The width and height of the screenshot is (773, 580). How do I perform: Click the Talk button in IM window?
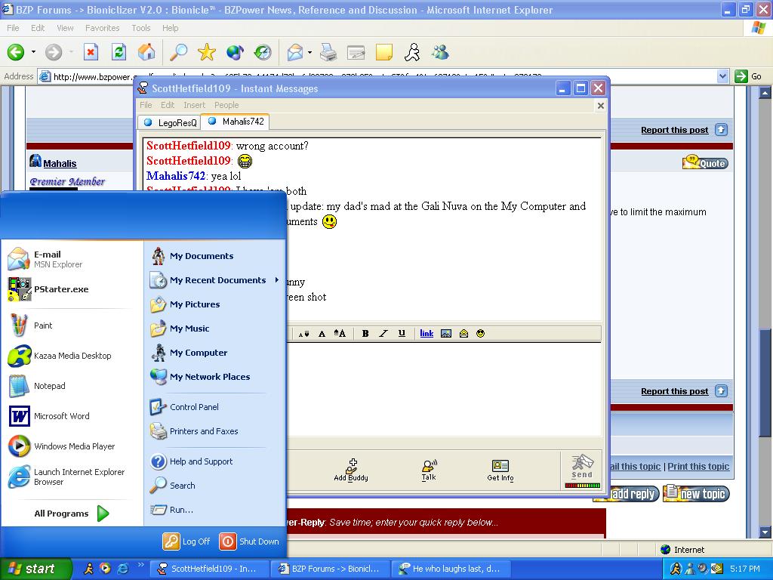tap(429, 470)
